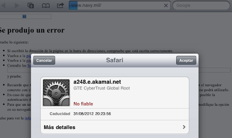Tap the certificate gear icon
The height and width of the screenshot is (138, 232).
click(56, 93)
